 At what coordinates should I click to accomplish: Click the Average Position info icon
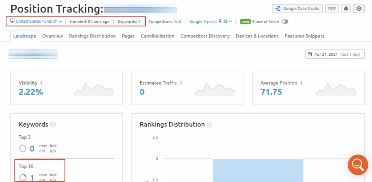click(x=301, y=83)
